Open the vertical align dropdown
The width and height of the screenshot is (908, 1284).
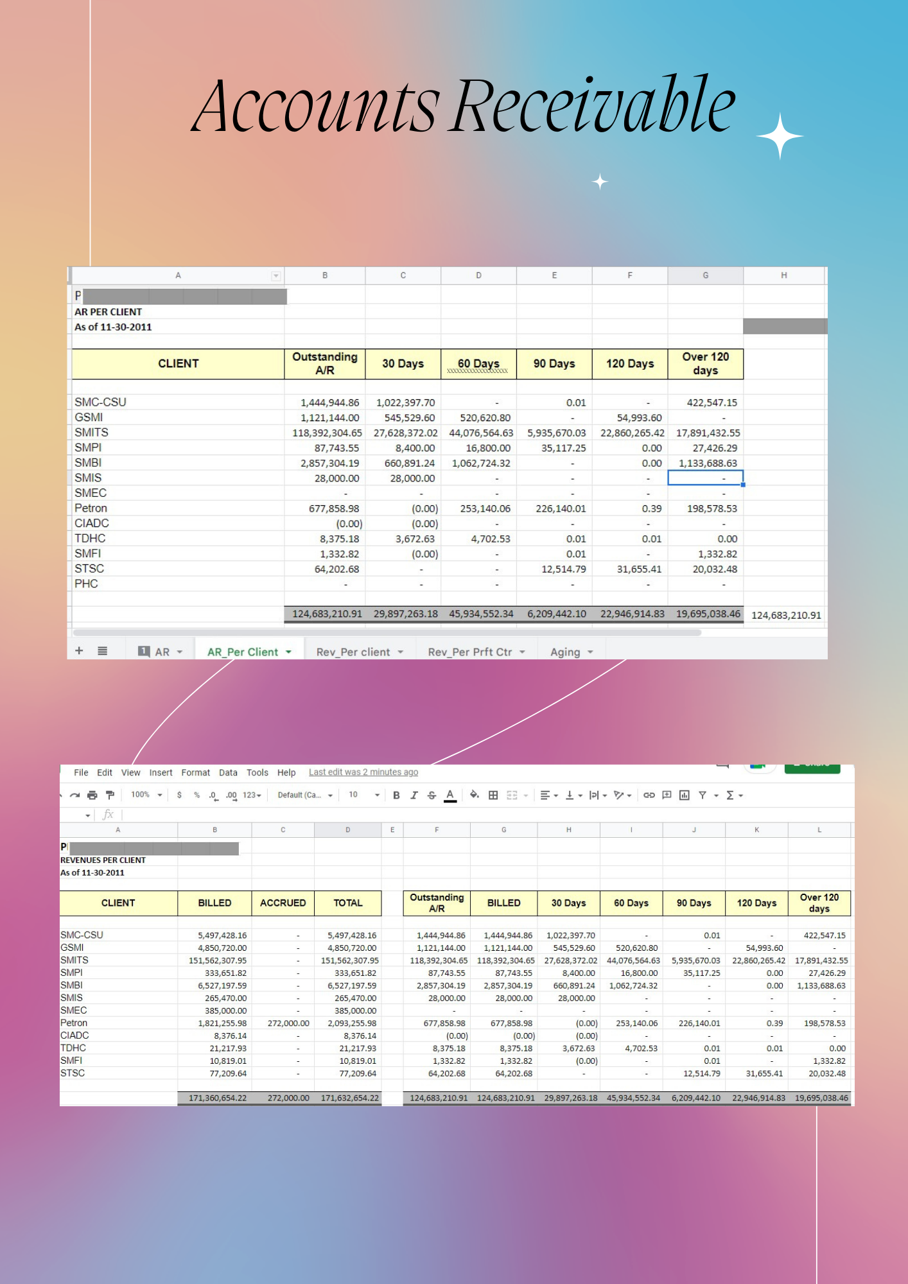point(573,795)
